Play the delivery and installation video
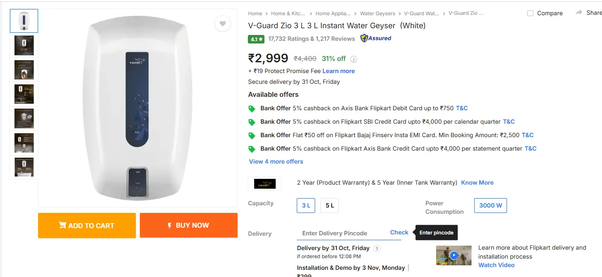Viewport: 602px width, 277px height. (454, 255)
